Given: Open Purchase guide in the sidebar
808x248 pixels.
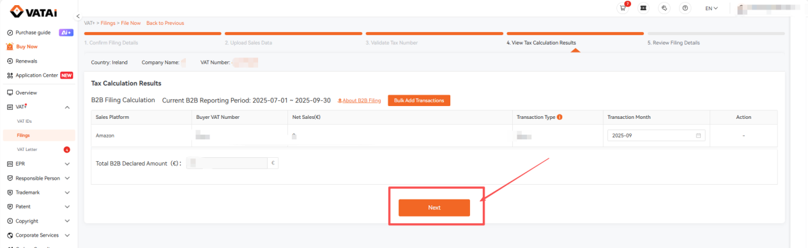Looking at the screenshot, I should (33, 32).
